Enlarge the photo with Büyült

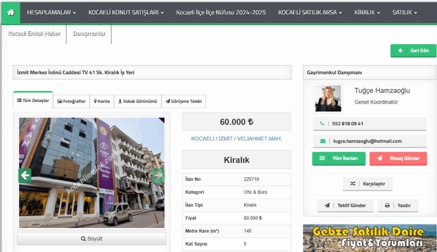pyautogui.click(x=92, y=239)
